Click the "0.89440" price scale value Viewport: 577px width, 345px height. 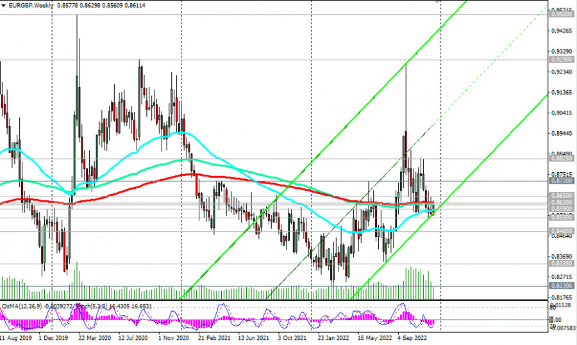coord(562,134)
